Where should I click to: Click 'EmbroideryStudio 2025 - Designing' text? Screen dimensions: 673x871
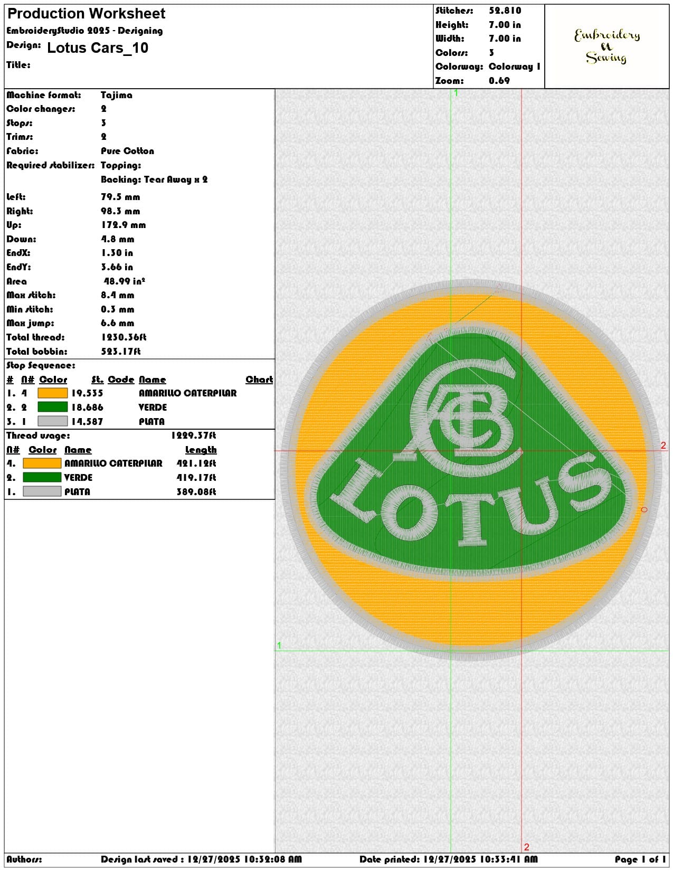[84, 31]
